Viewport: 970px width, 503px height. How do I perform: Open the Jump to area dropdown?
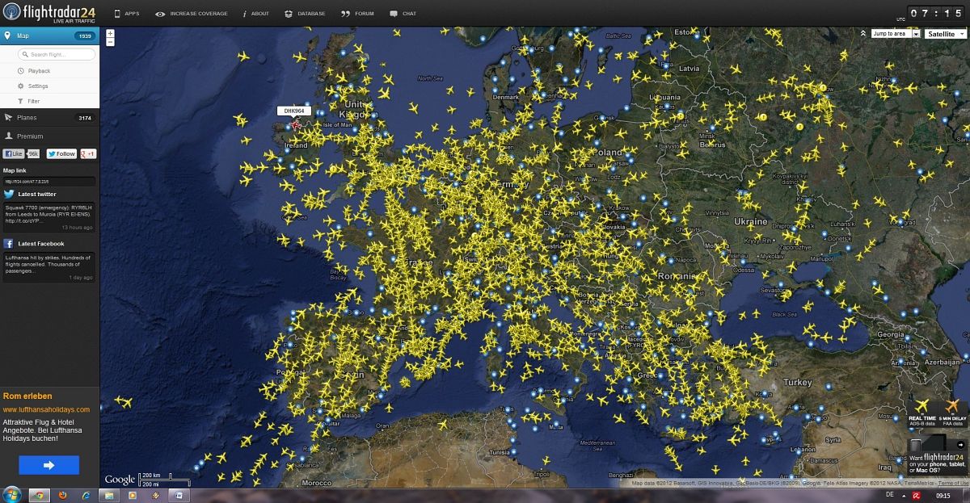895,34
